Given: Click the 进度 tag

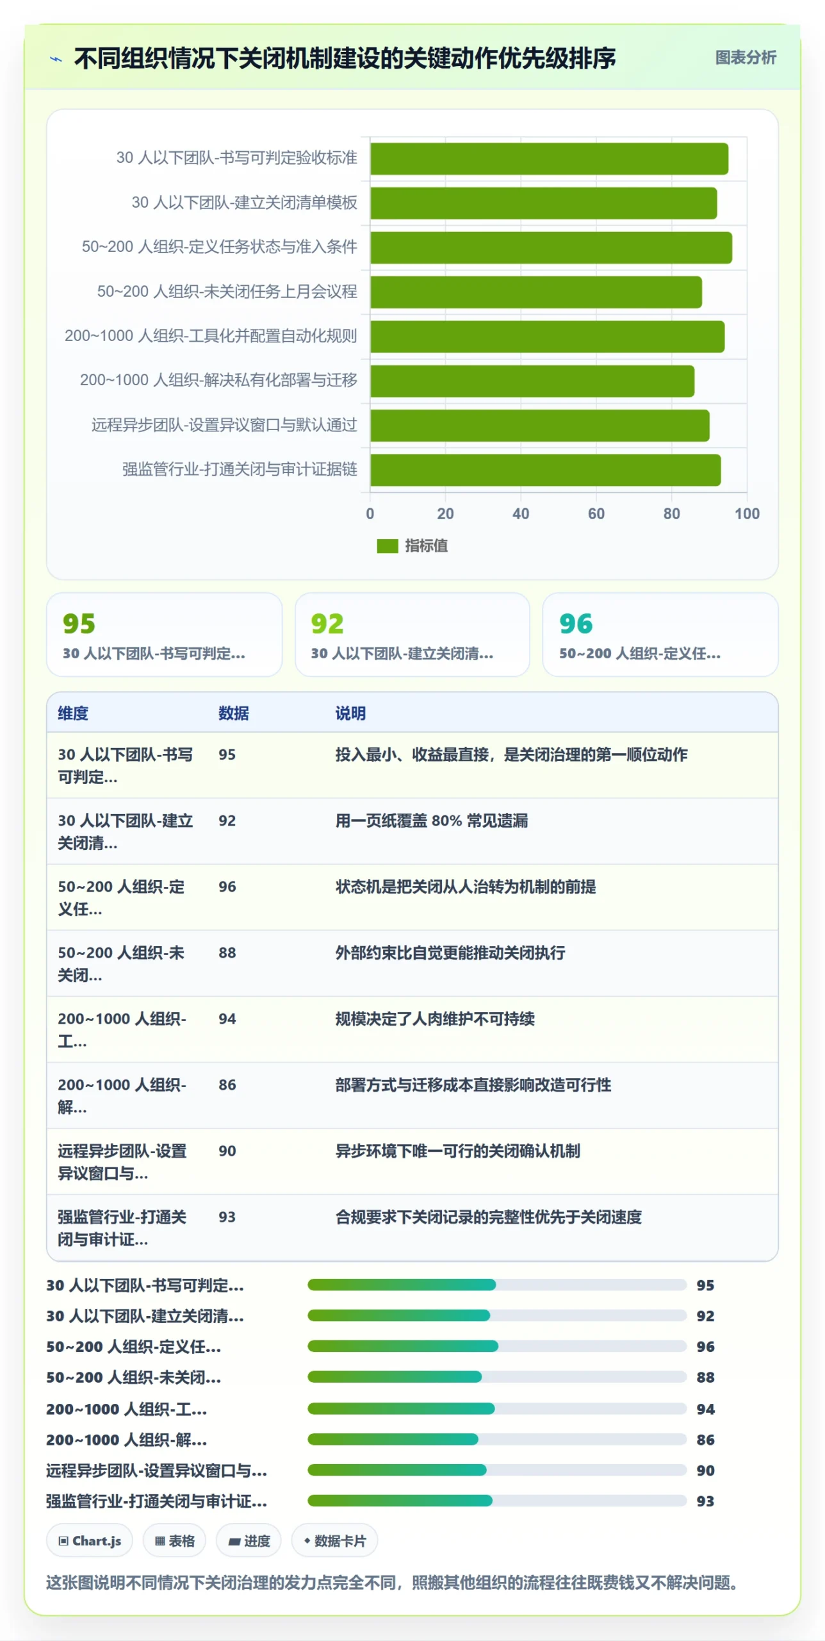Looking at the screenshot, I should [249, 1540].
